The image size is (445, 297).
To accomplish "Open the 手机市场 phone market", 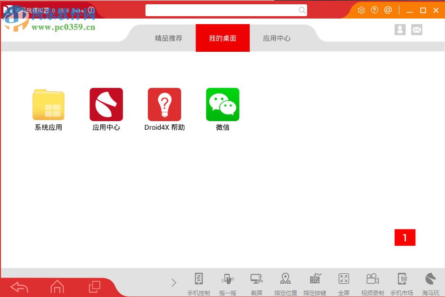I will pyautogui.click(x=402, y=282).
